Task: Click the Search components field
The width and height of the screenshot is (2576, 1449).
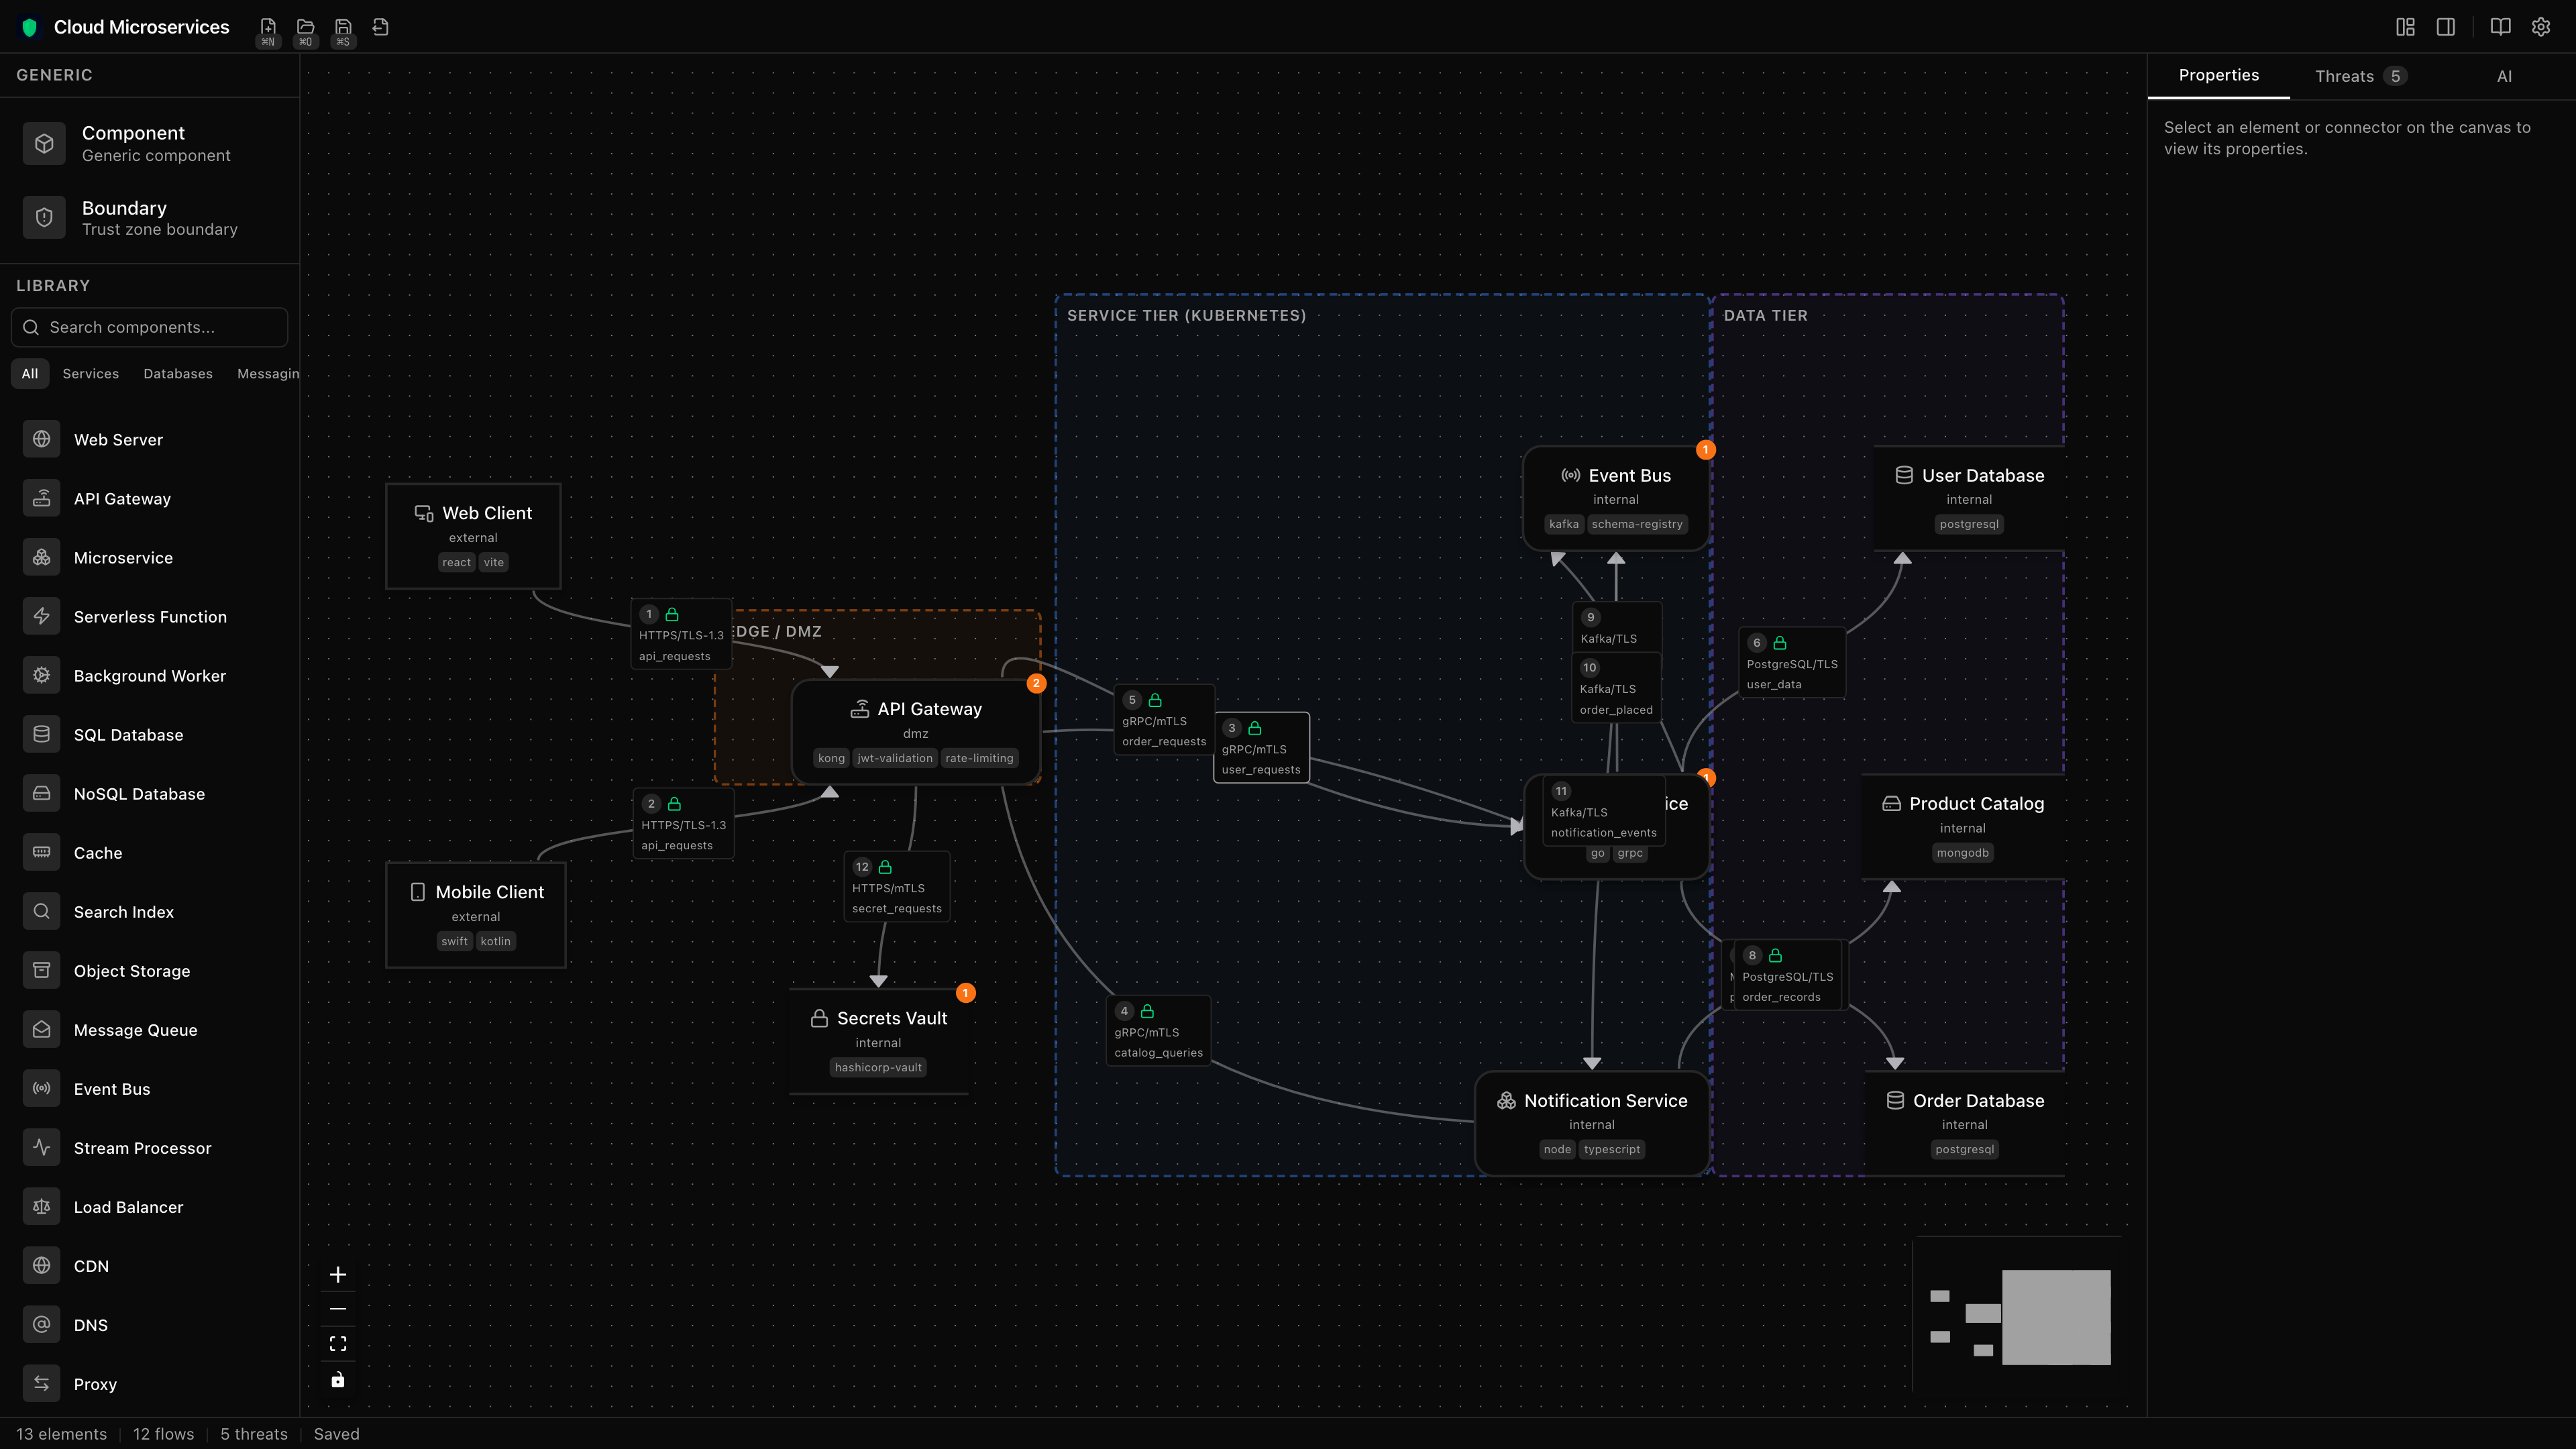Action: click(x=149, y=327)
